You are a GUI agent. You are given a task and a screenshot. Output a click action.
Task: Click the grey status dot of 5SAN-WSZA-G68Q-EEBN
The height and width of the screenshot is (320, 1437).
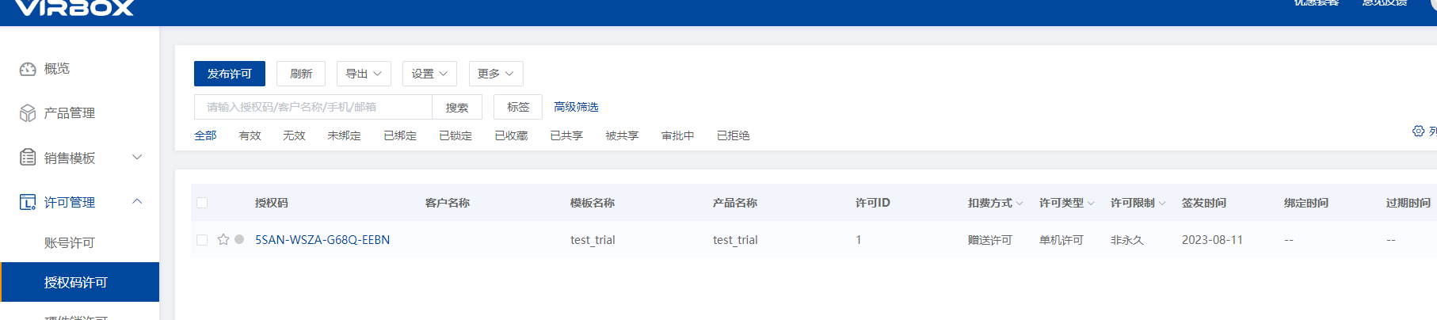tap(239, 239)
